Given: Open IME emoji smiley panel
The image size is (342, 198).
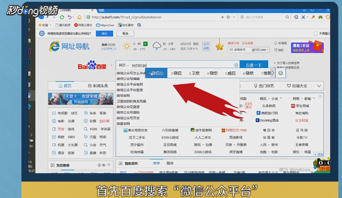Looking at the screenshot, I should [280, 73].
